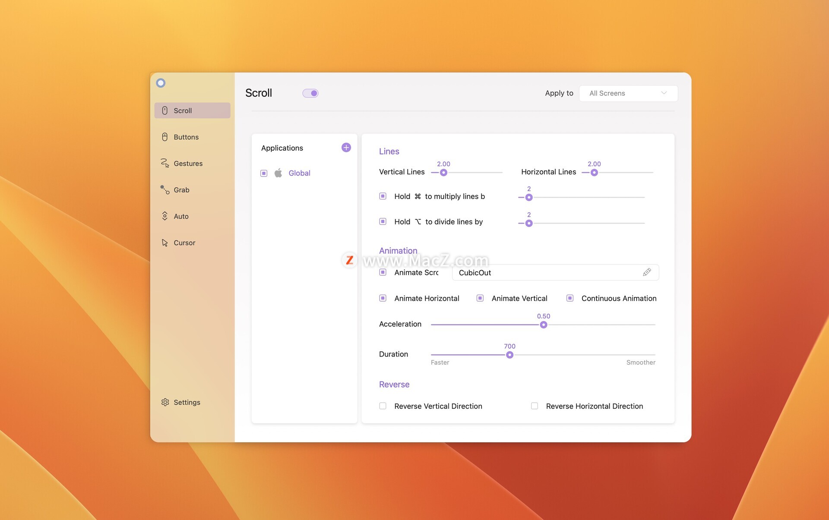The height and width of the screenshot is (520, 829).
Task: Click the Scroll mouse icon in sidebar
Action: pos(165,110)
